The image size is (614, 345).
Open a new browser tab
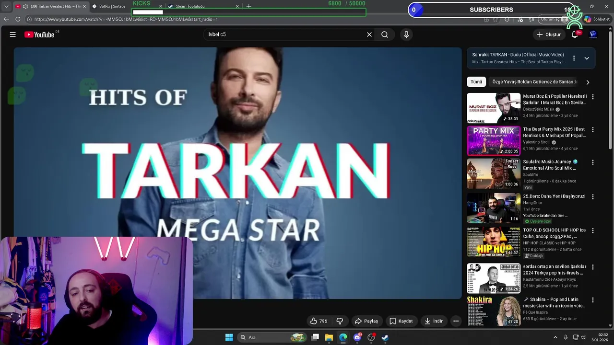click(248, 6)
